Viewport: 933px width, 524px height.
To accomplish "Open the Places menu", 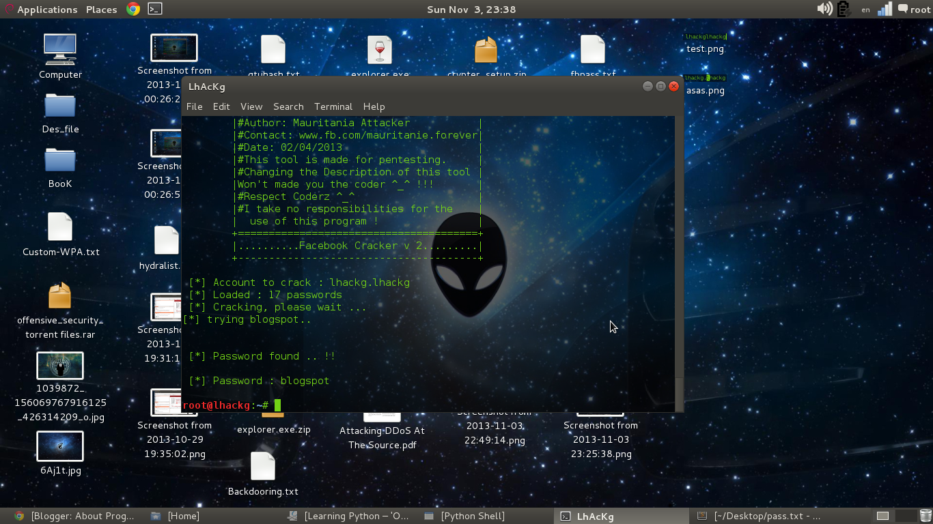I will (x=101, y=10).
